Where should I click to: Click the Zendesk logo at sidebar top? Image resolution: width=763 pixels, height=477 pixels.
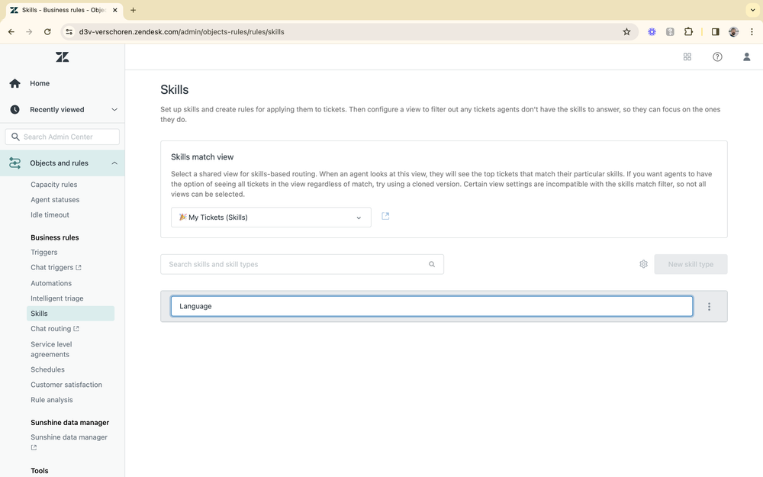[x=62, y=56]
